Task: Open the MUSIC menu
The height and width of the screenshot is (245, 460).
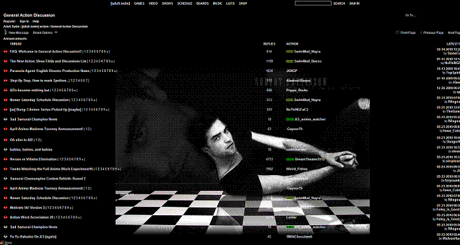Action: tap(217, 3)
